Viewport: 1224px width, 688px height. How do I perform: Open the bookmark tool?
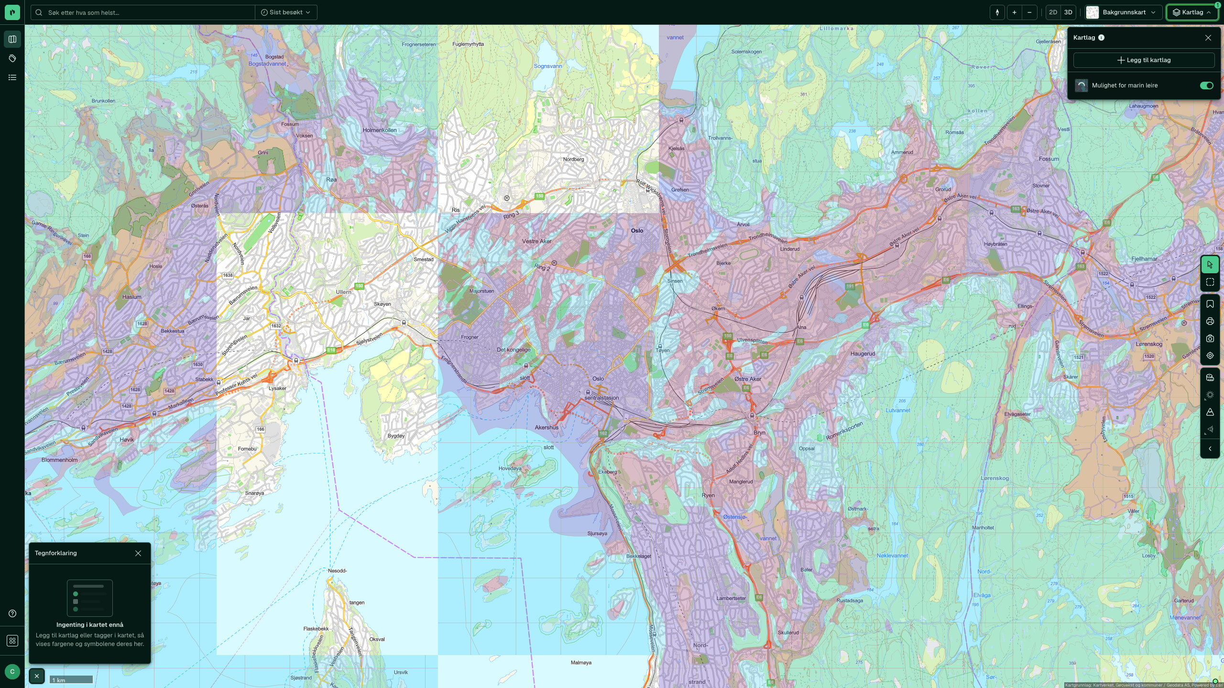[1210, 304]
